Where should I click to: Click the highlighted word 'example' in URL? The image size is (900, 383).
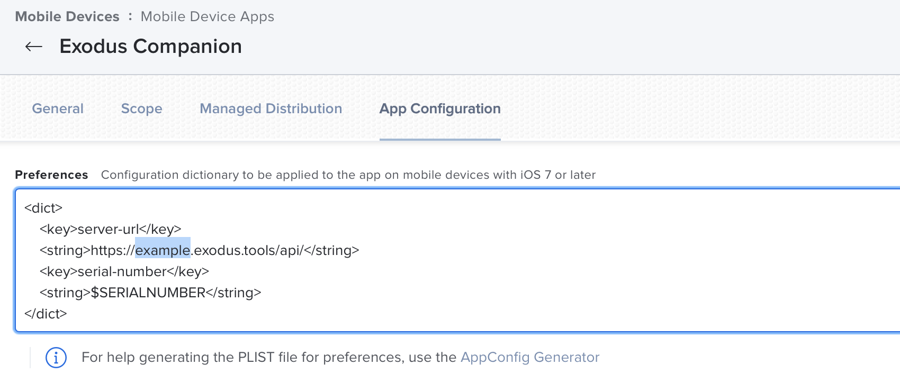[x=163, y=250]
